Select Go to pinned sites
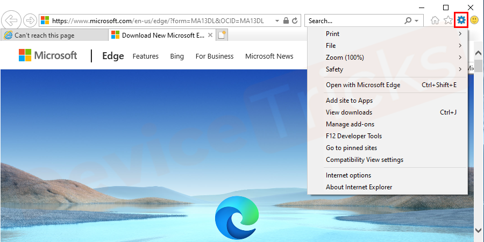The width and height of the screenshot is (484, 242). (388, 148)
